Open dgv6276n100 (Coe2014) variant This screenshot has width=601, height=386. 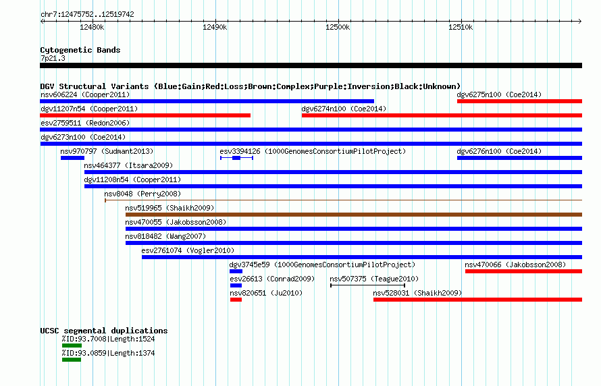499,151
